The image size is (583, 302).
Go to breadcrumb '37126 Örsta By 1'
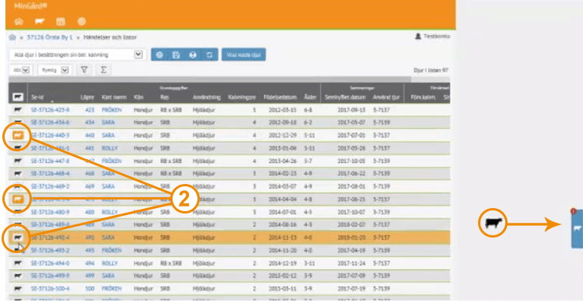50,37
